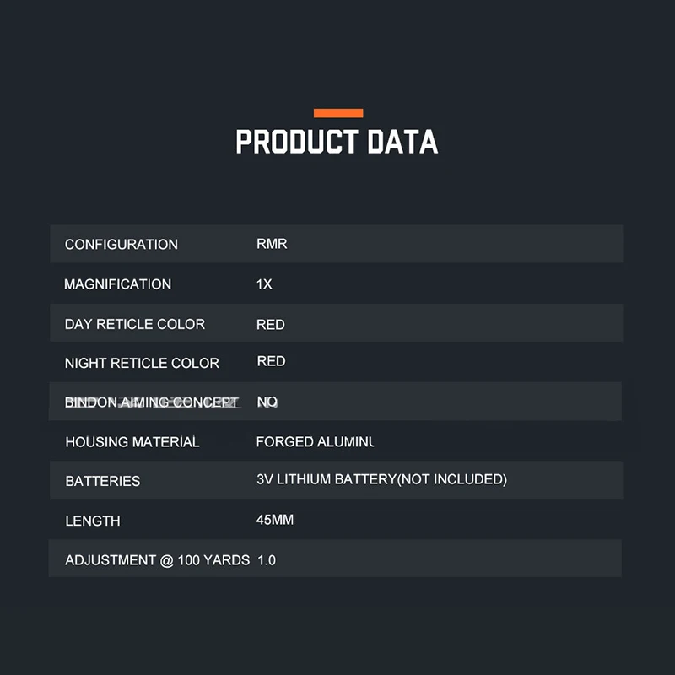Viewport: 675px width, 675px height.
Task: Click the RED night reticle value
Action: [x=272, y=361]
